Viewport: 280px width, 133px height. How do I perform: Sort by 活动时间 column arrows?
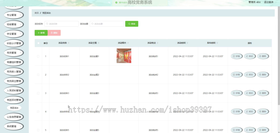pyautogui.click(x=188, y=43)
